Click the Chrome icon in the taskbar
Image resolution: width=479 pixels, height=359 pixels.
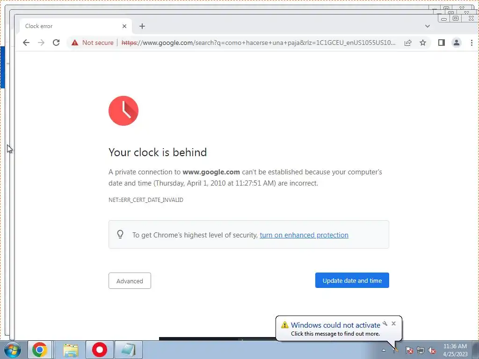point(40,350)
